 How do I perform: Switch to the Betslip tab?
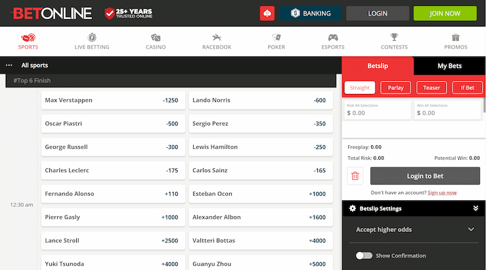pyautogui.click(x=378, y=66)
